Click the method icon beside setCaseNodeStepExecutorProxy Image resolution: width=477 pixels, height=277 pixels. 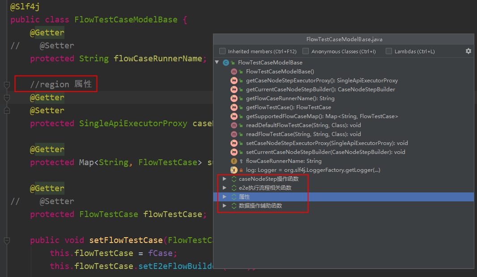(234, 143)
